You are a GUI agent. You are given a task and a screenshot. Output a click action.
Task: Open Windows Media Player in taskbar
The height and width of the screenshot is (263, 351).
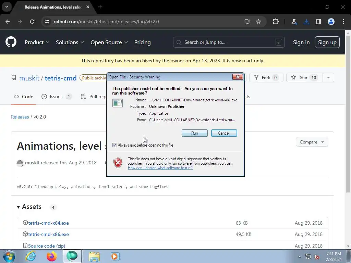click(116, 256)
